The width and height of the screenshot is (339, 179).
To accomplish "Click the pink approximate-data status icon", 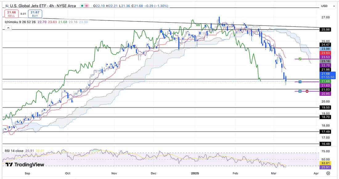I will point(87,6).
